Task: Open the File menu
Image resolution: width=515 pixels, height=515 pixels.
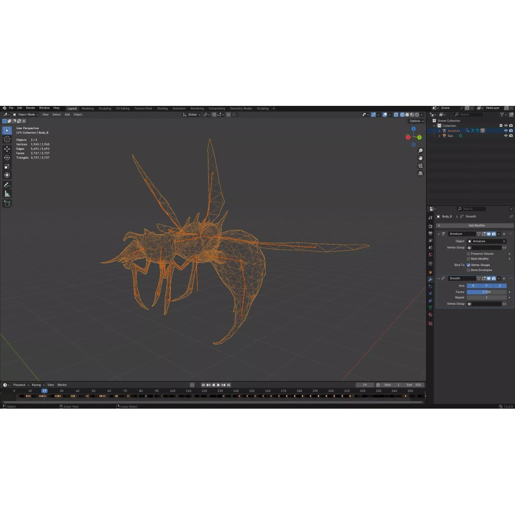Action: 11,108
